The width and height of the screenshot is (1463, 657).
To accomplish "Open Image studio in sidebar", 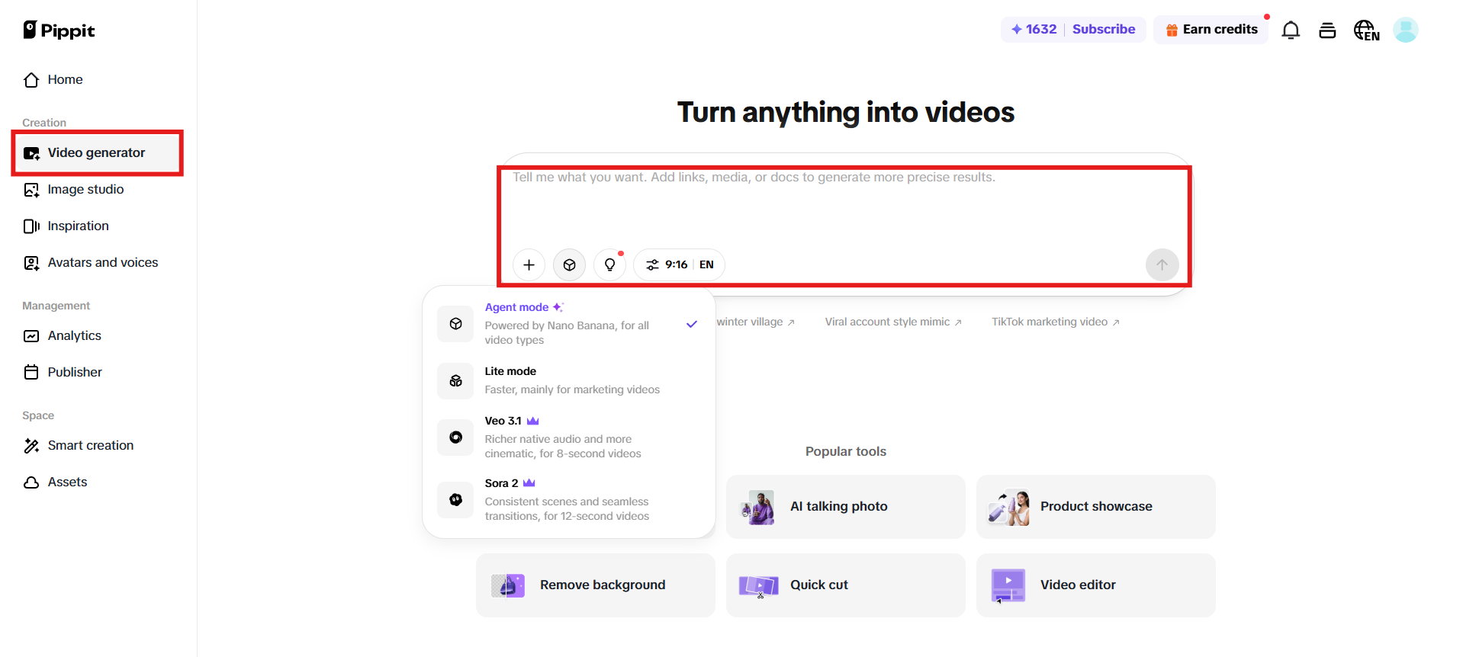I will coord(98,189).
